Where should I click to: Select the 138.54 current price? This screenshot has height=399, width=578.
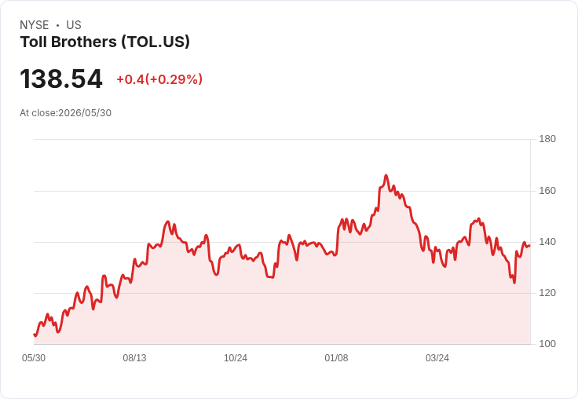pyautogui.click(x=61, y=79)
